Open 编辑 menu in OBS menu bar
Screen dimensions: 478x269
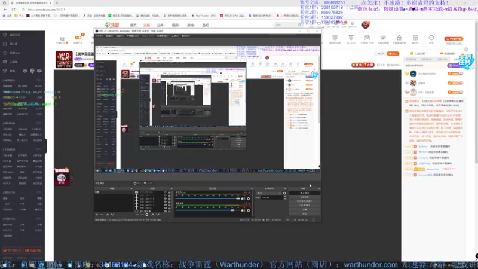point(109,36)
